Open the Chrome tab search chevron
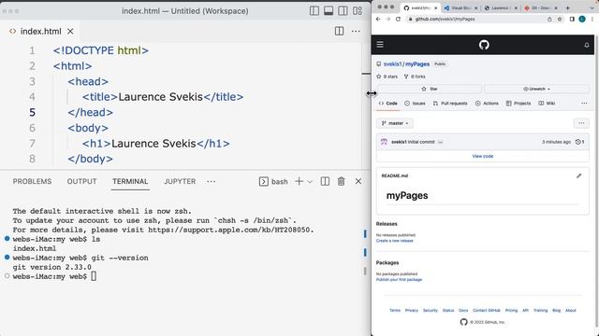This screenshot has height=336, width=599. point(592,7)
